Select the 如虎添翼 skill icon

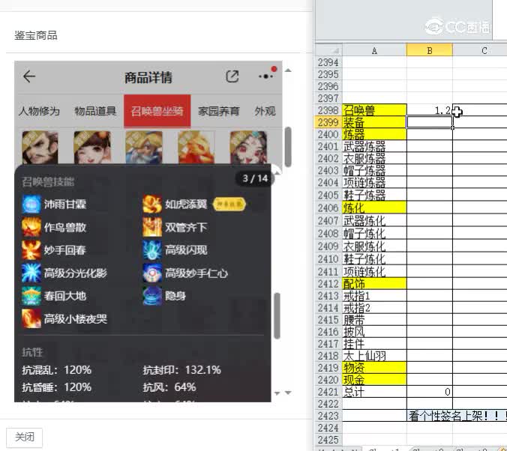click(152, 205)
